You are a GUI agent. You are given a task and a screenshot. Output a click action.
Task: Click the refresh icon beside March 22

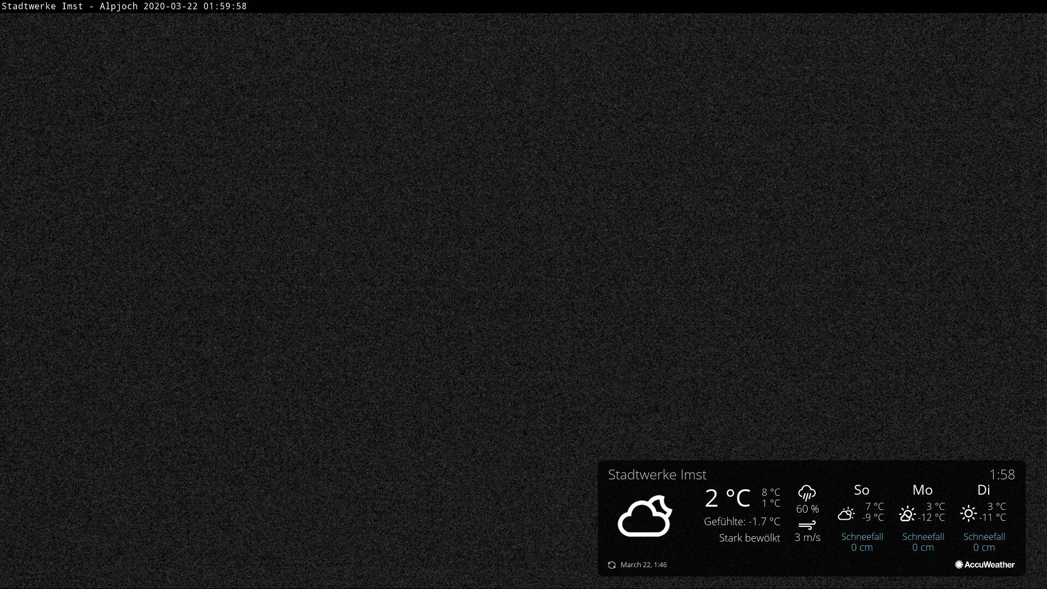pyautogui.click(x=612, y=565)
